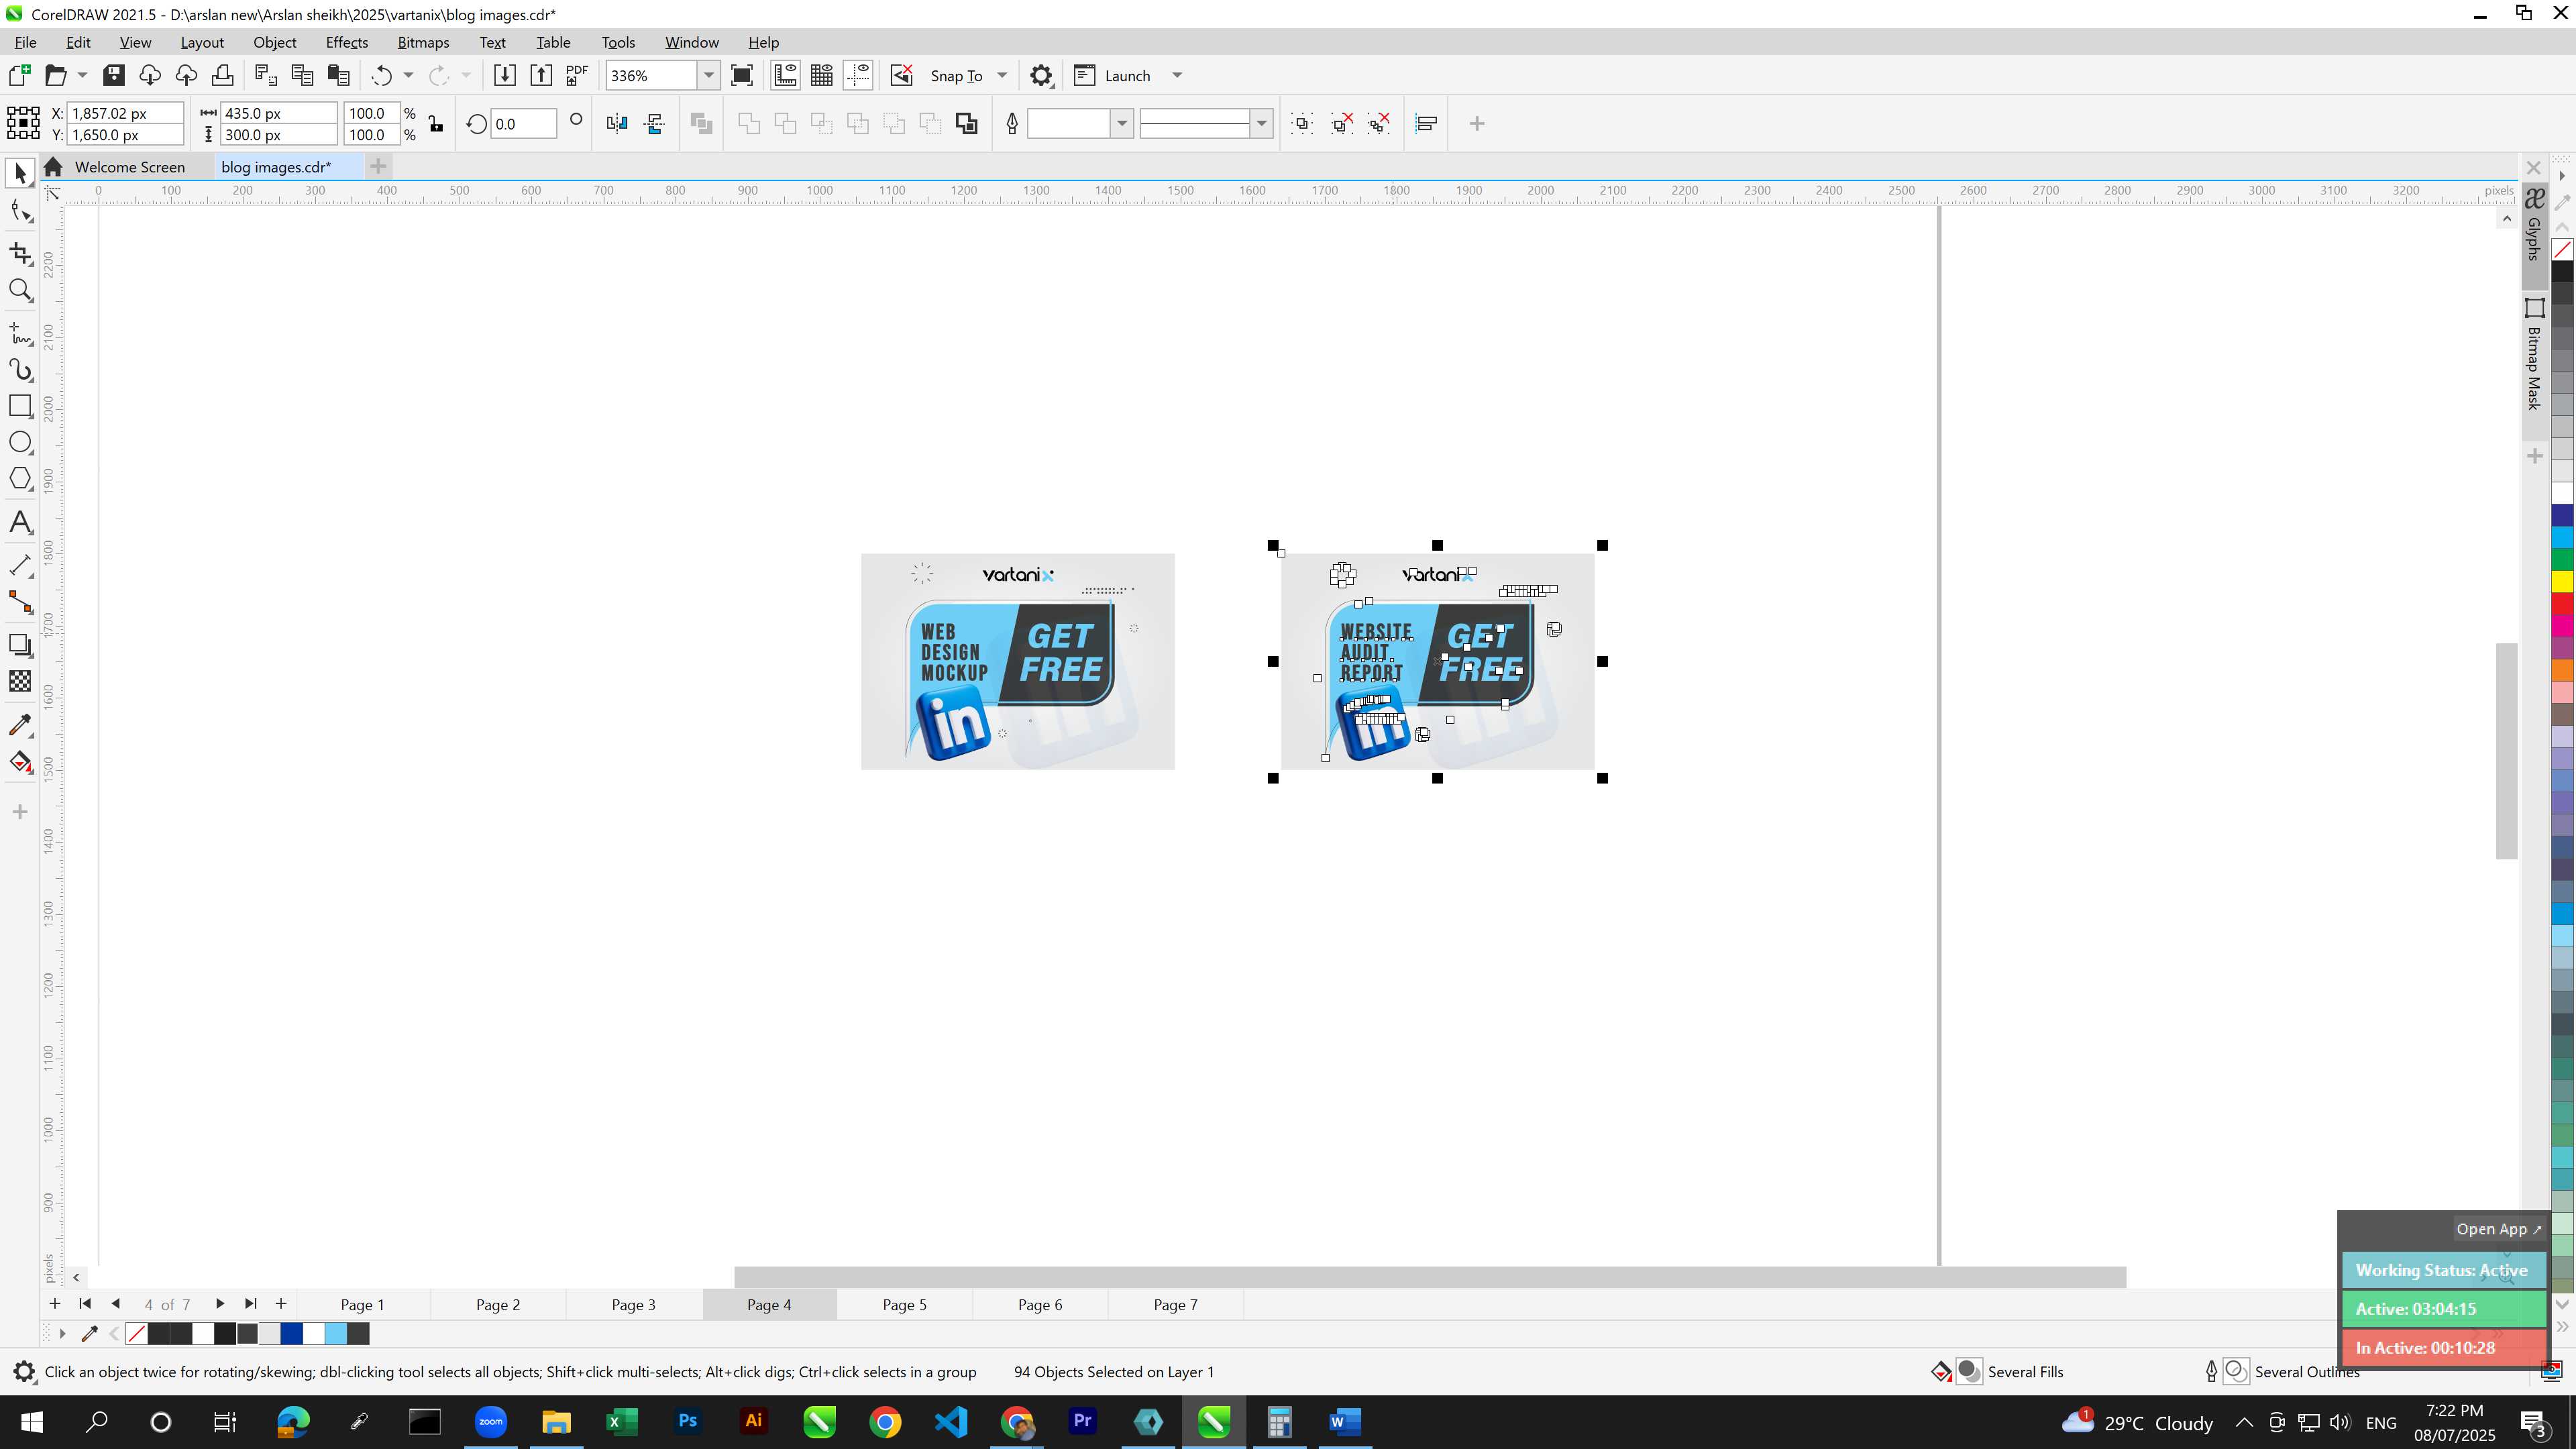Open the Effects menu
Image resolution: width=2576 pixels, height=1449 pixels.
pos(347,42)
